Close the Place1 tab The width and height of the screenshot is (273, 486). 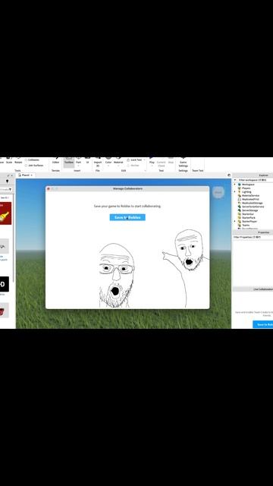tap(32, 175)
